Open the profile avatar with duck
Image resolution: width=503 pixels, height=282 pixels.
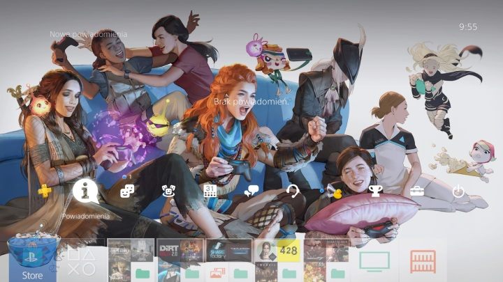pos(334,191)
